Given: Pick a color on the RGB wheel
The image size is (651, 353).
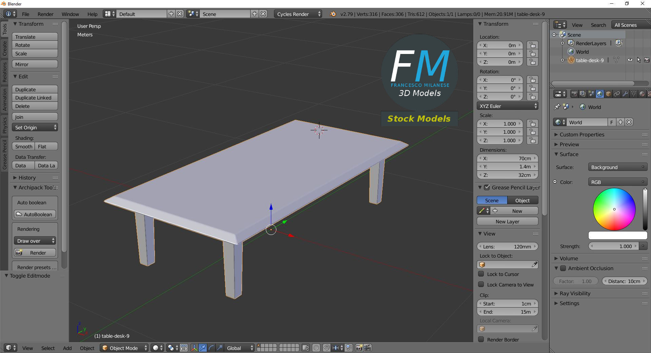Looking at the screenshot, I should point(614,209).
